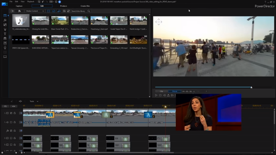Image resolution: width=276 pixels, height=155 pixels.
Task: Click the Clip preview mode button
Action: pyautogui.click(x=162, y=91)
